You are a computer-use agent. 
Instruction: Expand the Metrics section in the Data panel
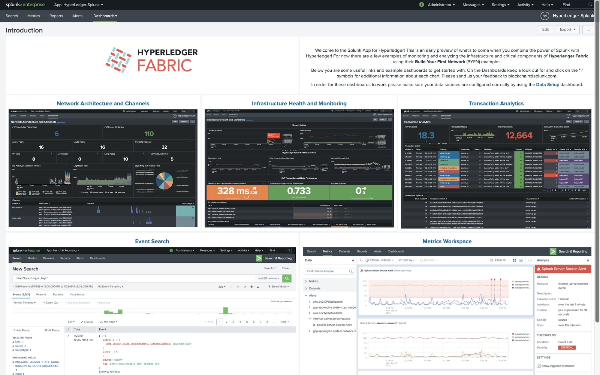(x=306, y=281)
